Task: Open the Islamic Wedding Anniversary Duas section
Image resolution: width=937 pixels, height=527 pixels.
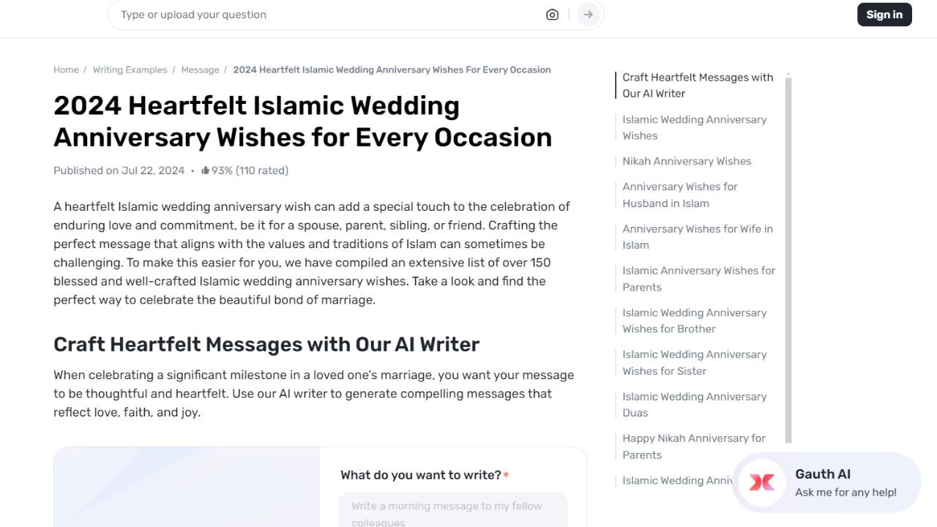Action: (694, 404)
